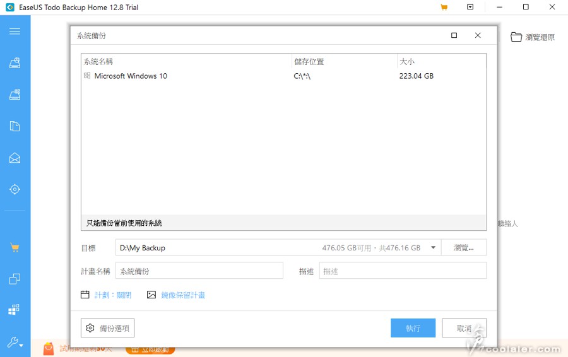Expand the destination path dropdown arrow

433,248
